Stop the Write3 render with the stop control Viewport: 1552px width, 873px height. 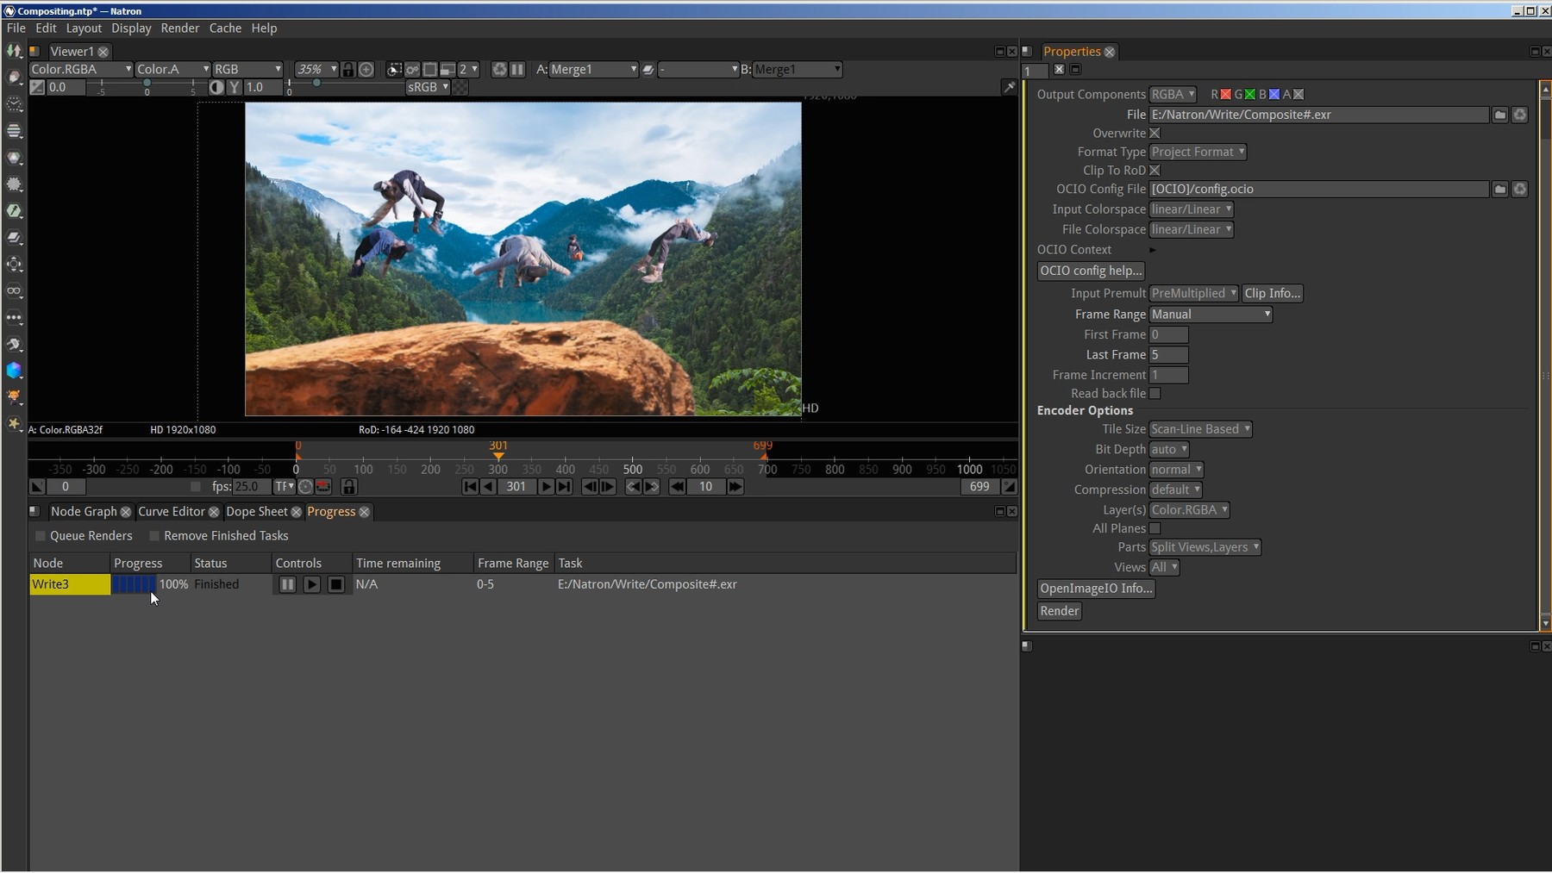coord(336,584)
